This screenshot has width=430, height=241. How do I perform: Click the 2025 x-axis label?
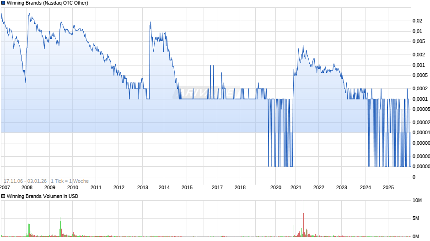(388, 187)
